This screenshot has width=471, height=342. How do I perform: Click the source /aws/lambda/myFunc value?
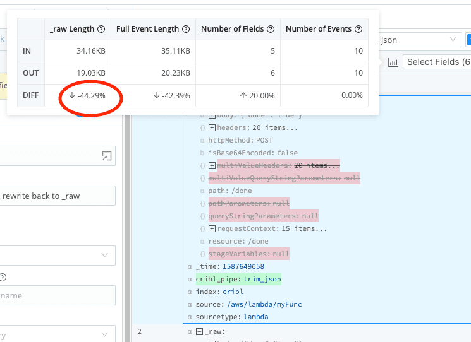(x=261, y=304)
